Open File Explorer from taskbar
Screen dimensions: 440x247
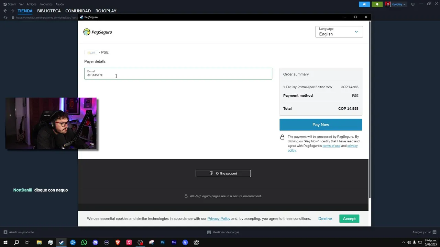39,243
